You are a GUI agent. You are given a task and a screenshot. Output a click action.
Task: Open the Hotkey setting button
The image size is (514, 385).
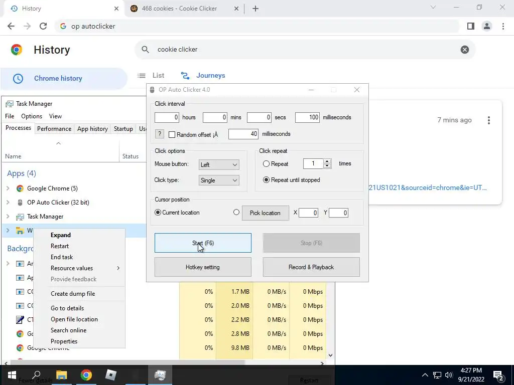(x=203, y=267)
